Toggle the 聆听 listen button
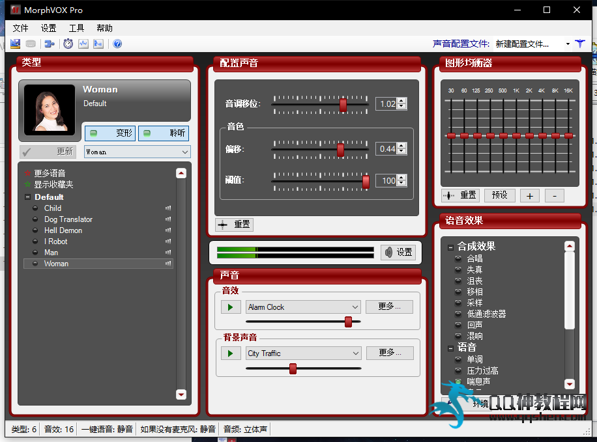Screen dimensions: 597x442 pos(164,133)
